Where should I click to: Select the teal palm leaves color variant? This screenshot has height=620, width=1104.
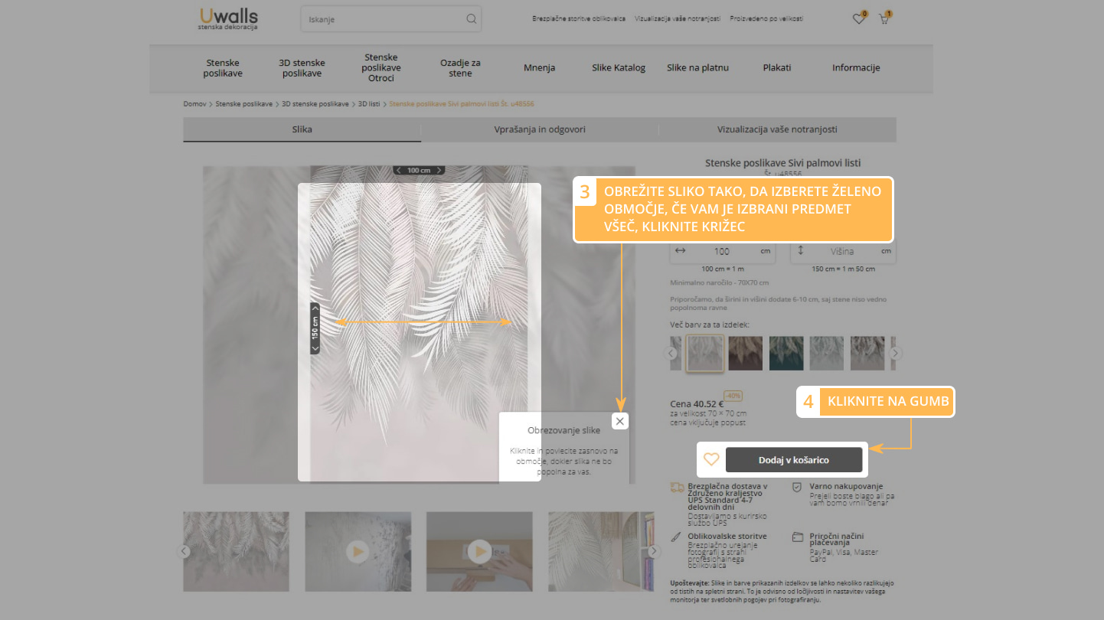(x=786, y=353)
